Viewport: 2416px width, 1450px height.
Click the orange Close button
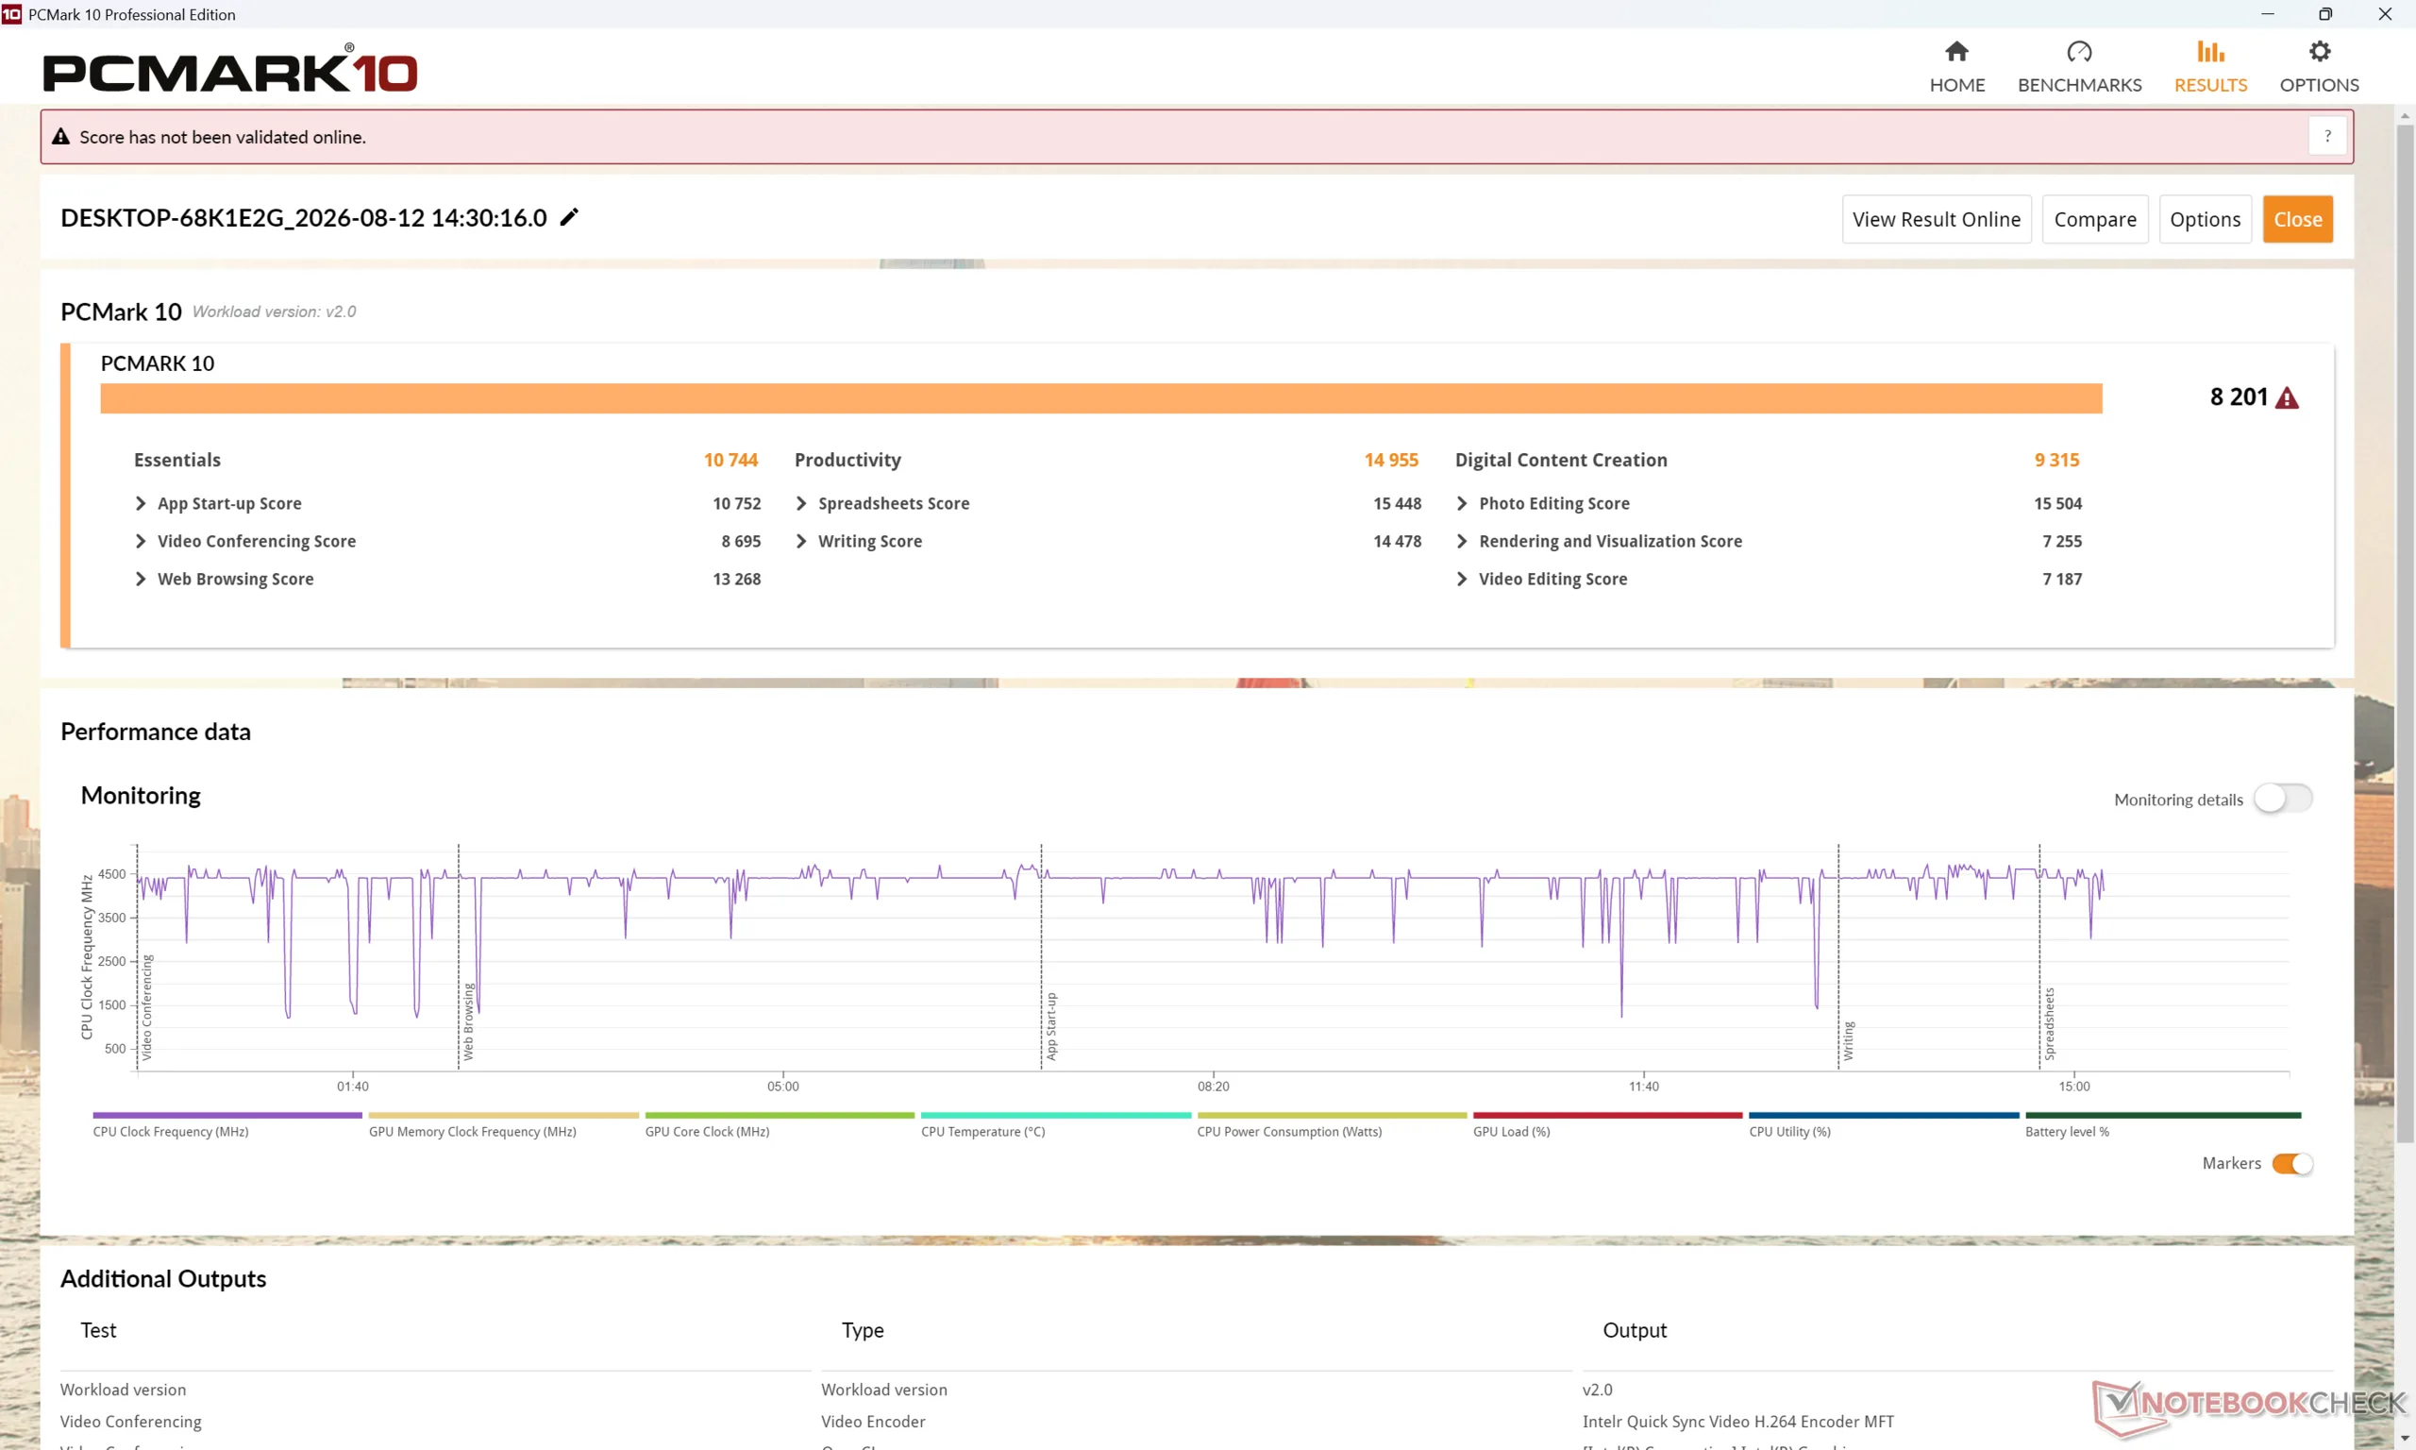click(x=2297, y=219)
